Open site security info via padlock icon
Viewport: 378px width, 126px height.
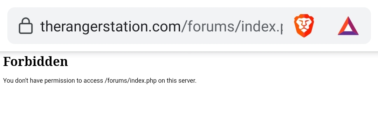(26, 26)
